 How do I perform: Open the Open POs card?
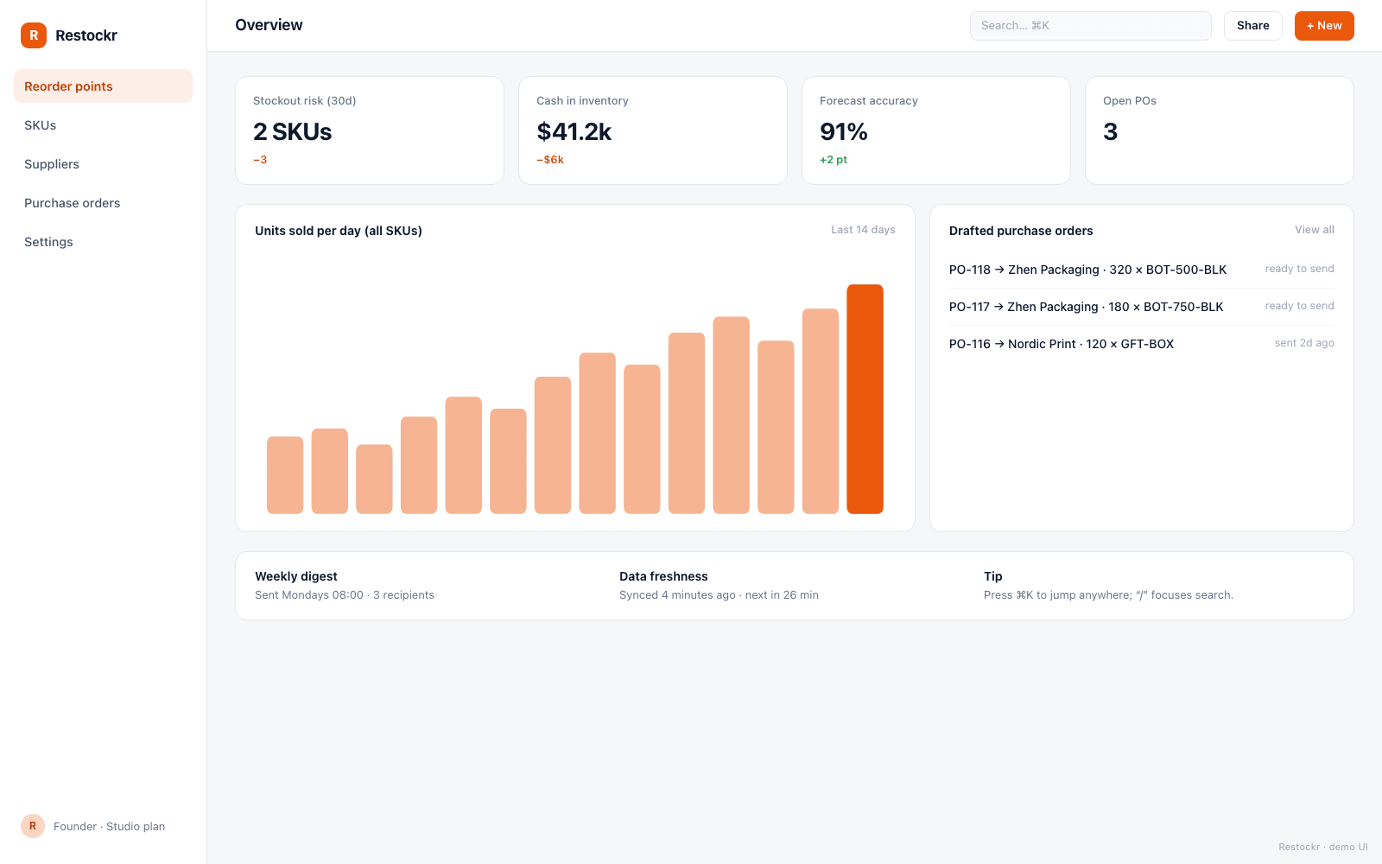click(1220, 130)
